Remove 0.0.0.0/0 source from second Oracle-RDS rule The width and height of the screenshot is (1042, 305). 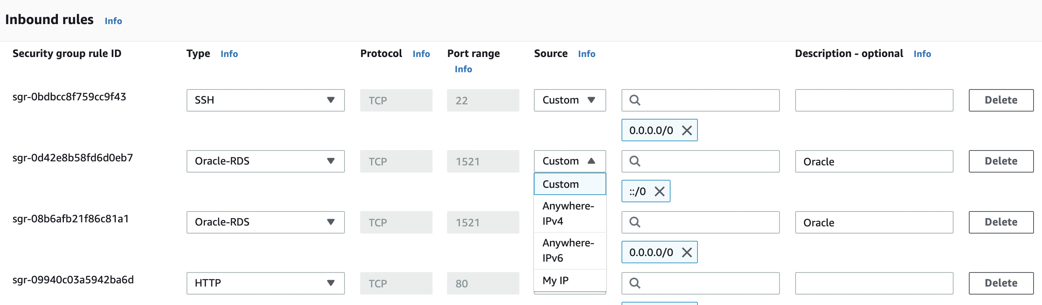687,252
